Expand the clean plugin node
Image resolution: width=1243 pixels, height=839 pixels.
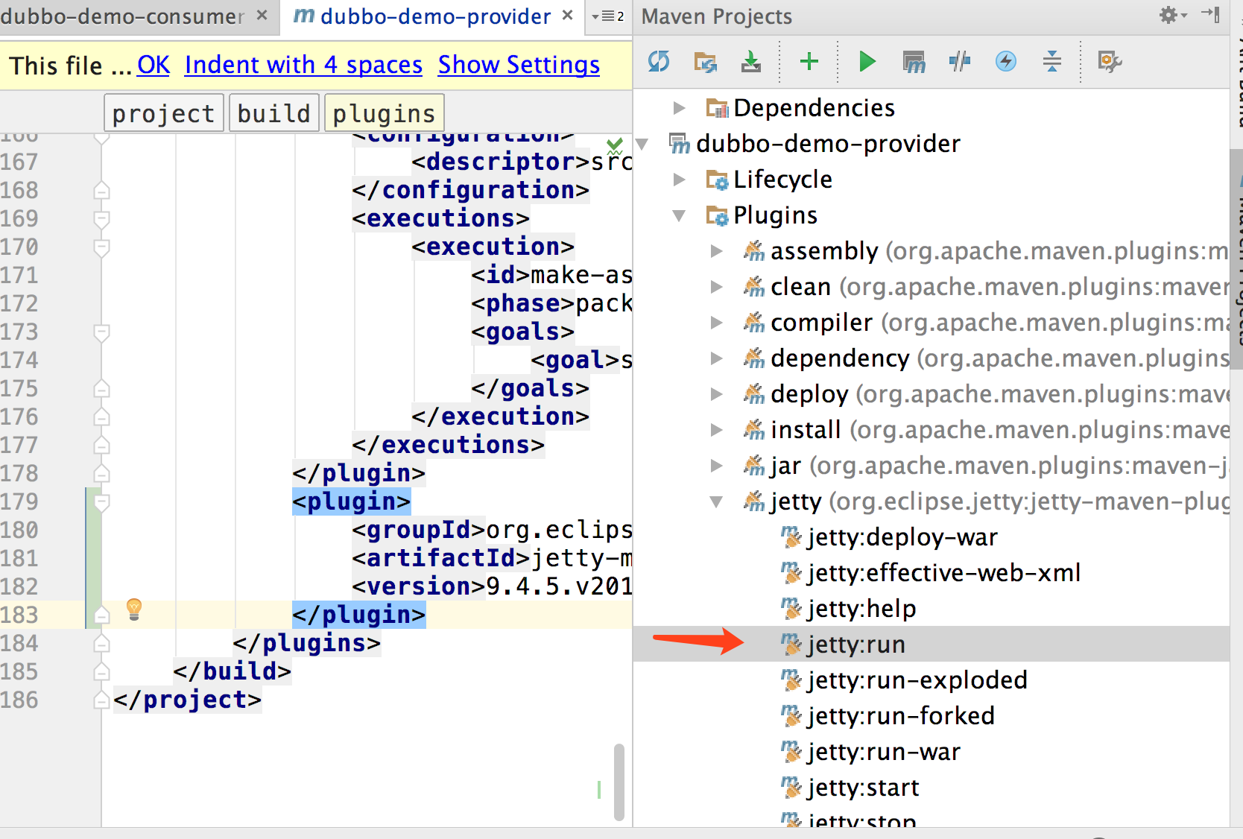(x=716, y=287)
